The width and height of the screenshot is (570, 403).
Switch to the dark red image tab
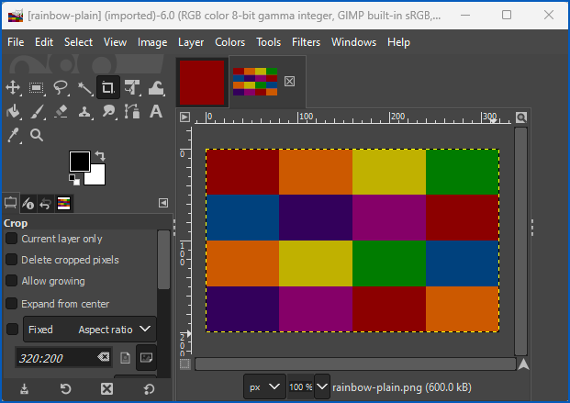coord(201,83)
